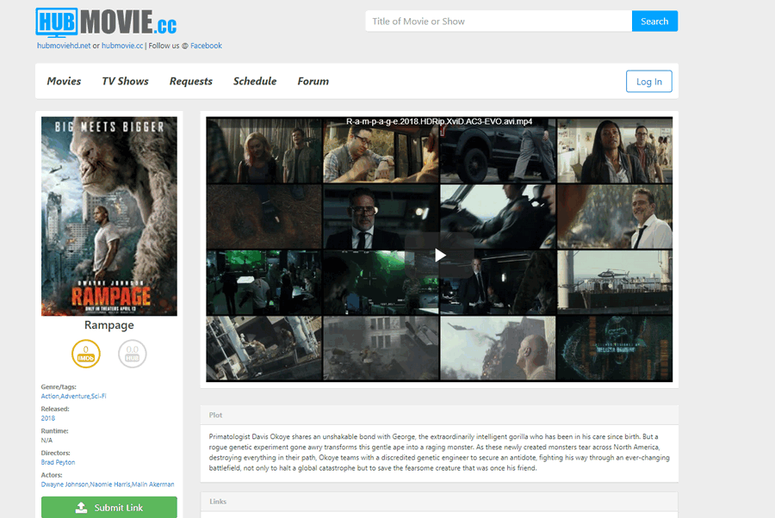Click the Released label
This screenshot has width=775, height=518.
tap(55, 409)
